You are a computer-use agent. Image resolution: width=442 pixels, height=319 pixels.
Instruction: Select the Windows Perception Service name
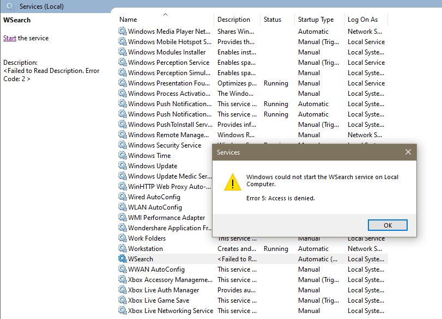point(168,63)
